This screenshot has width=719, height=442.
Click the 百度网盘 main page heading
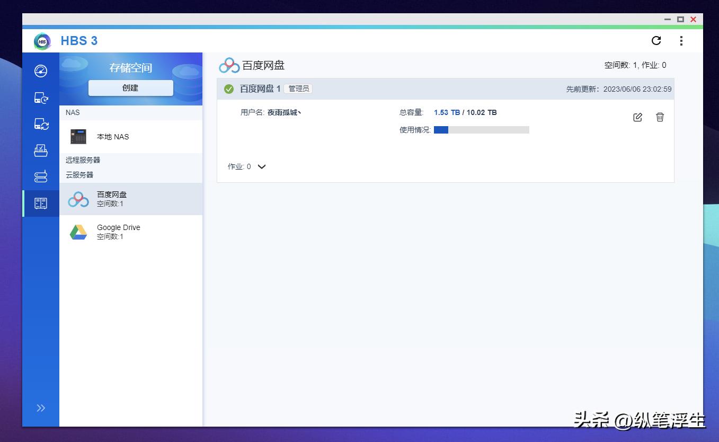point(263,66)
